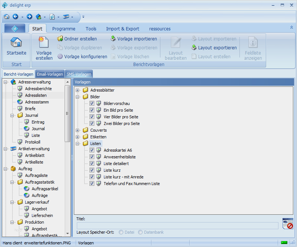
Task: Click the Briefe report icon
Action: (x=20, y=108)
